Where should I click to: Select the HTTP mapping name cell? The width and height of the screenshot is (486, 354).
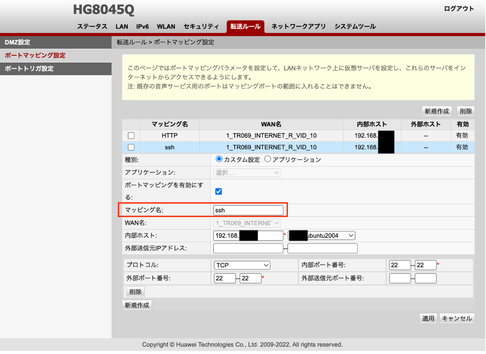(x=170, y=136)
